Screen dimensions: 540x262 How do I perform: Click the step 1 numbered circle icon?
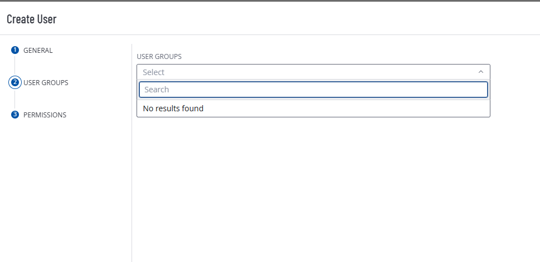15,50
